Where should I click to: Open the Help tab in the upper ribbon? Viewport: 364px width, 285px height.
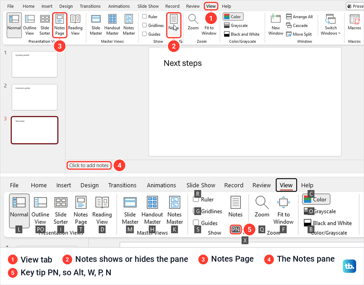[227, 6]
